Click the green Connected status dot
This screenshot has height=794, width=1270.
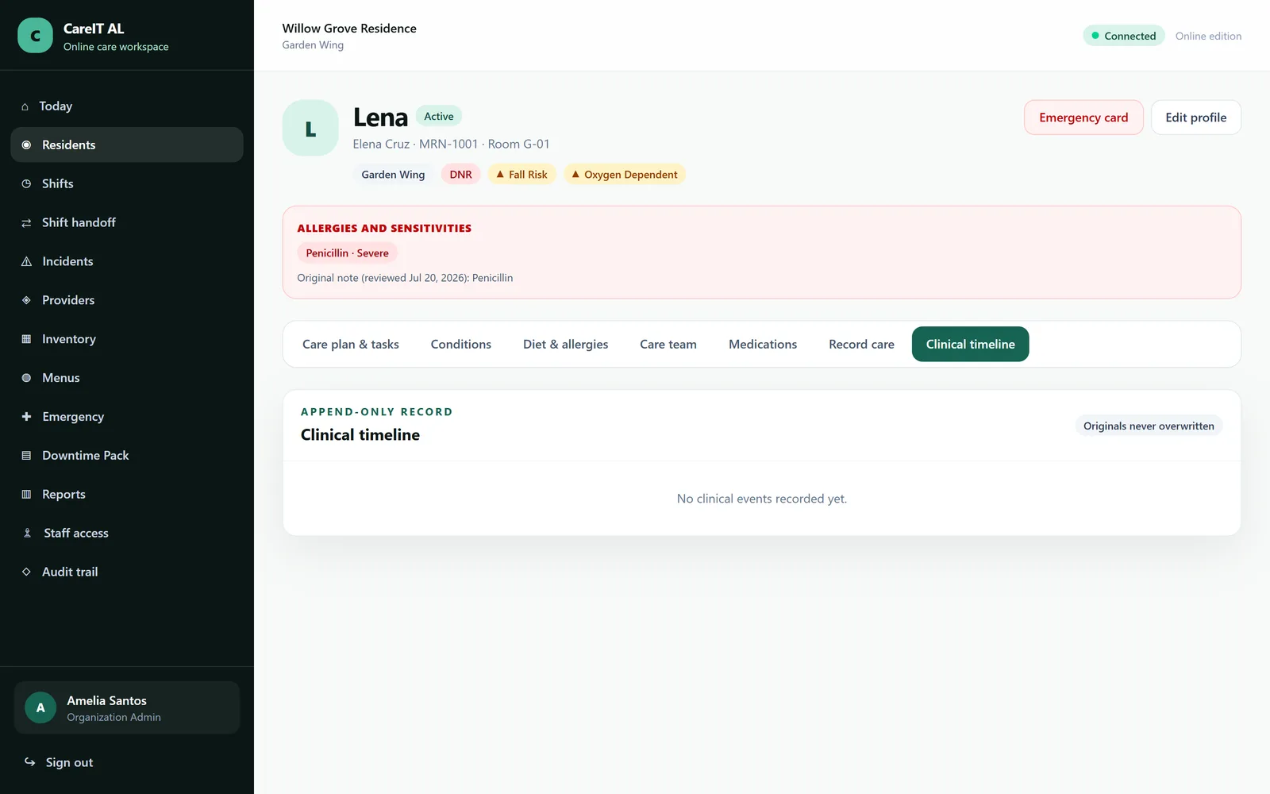tap(1095, 36)
